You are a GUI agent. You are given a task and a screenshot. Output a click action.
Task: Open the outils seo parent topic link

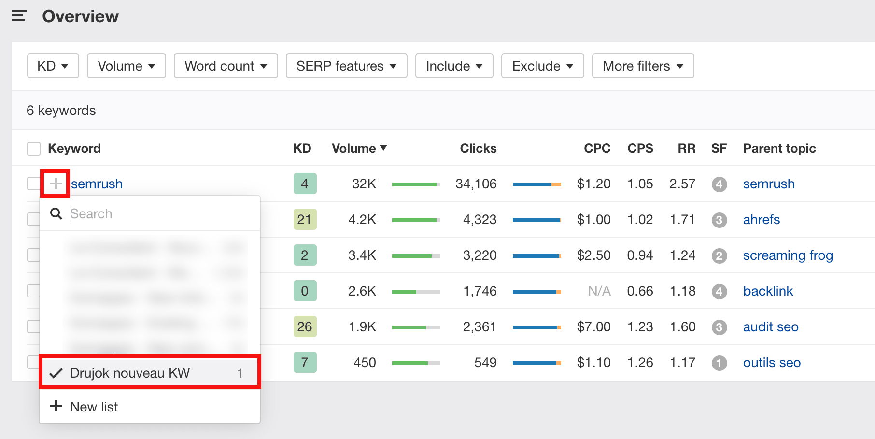(x=772, y=363)
